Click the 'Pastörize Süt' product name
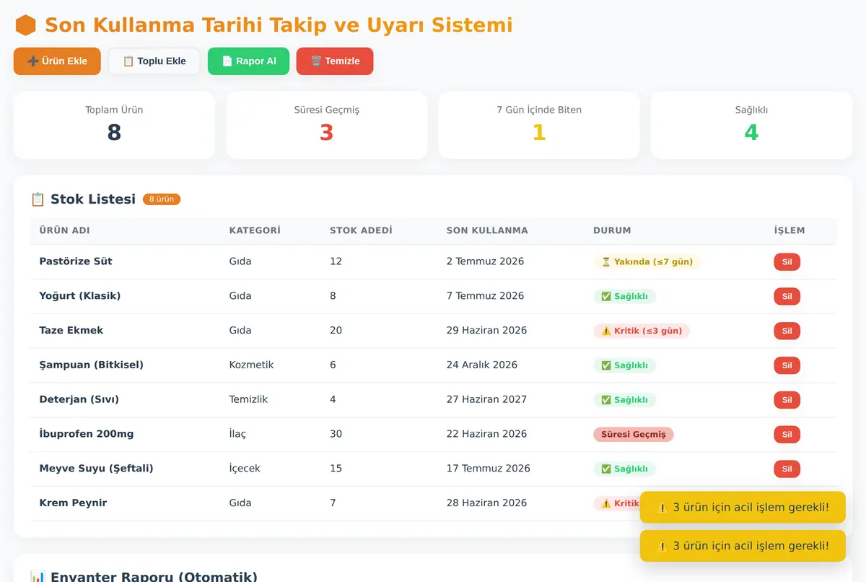The width and height of the screenshot is (866, 582). 76,261
